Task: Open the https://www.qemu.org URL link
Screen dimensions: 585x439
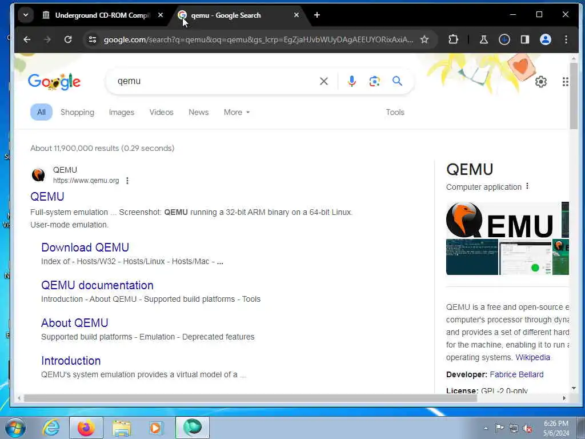Action: [x=86, y=181]
